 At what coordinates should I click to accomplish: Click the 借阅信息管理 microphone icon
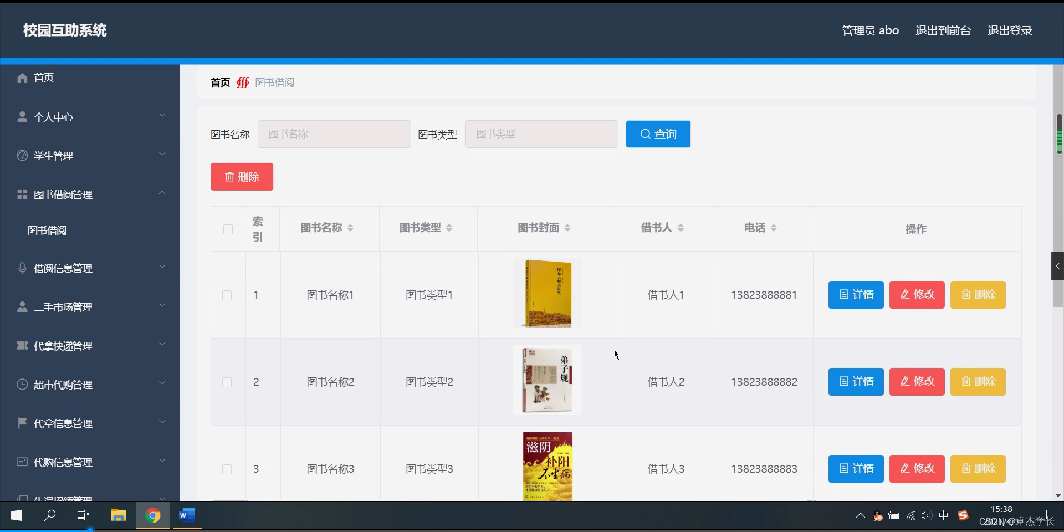tap(22, 268)
